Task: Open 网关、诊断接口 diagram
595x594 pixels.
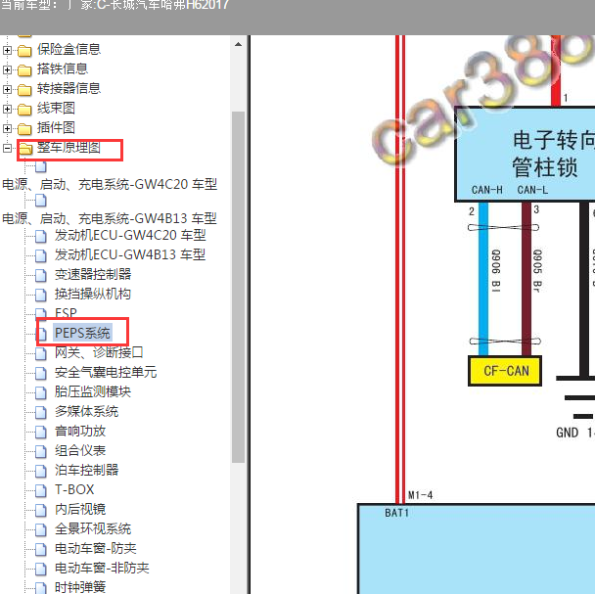Action: pyautogui.click(x=99, y=352)
